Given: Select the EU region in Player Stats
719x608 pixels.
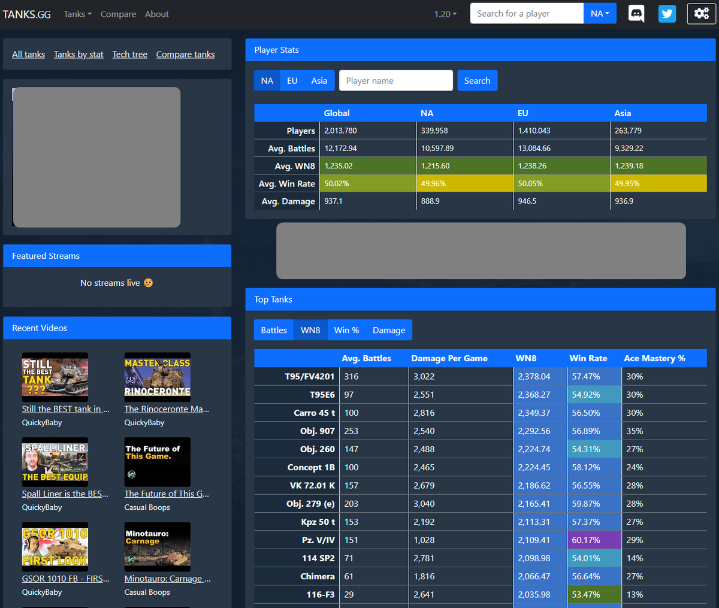Looking at the screenshot, I should point(292,81).
